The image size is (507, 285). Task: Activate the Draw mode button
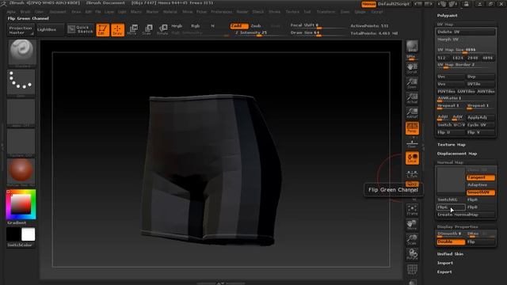pyautogui.click(x=118, y=30)
